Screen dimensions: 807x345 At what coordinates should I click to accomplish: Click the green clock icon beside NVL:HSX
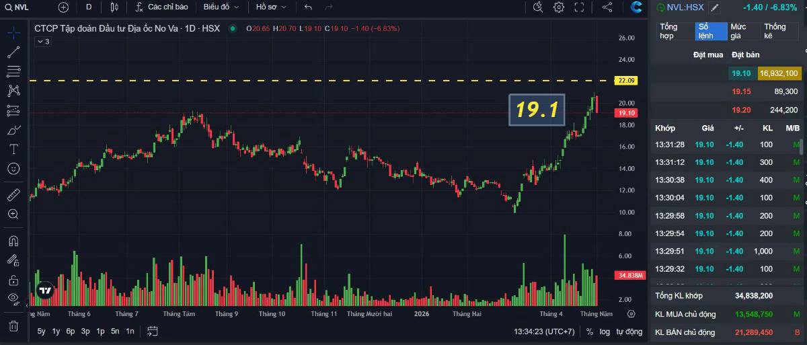pos(660,7)
